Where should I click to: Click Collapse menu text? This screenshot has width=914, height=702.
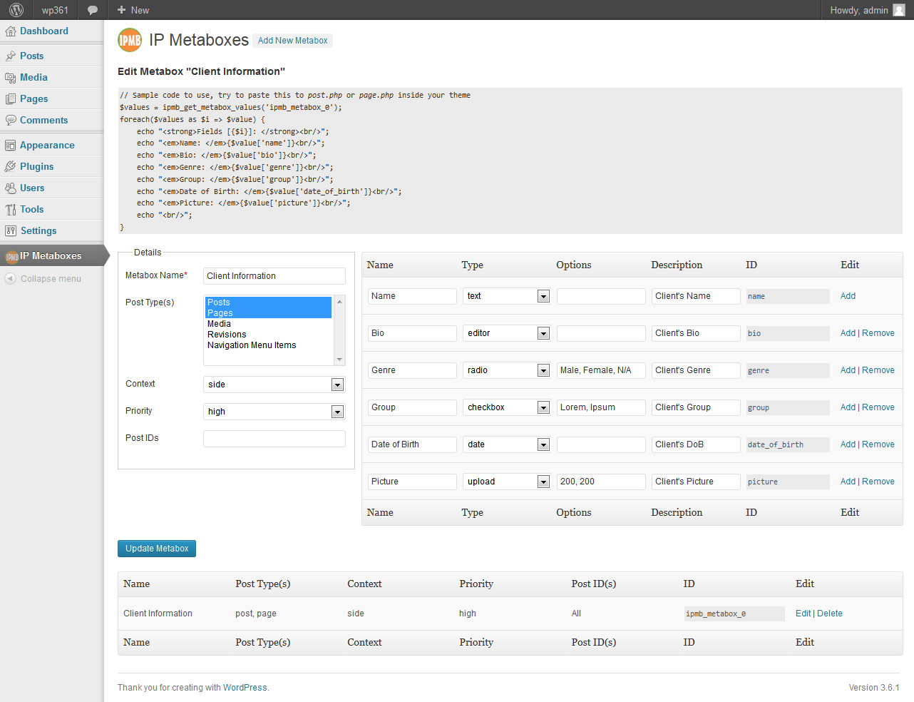point(51,279)
